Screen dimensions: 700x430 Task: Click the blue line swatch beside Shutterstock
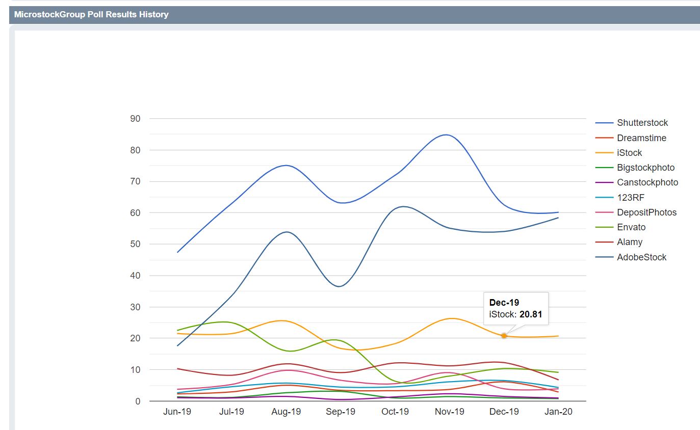(604, 123)
